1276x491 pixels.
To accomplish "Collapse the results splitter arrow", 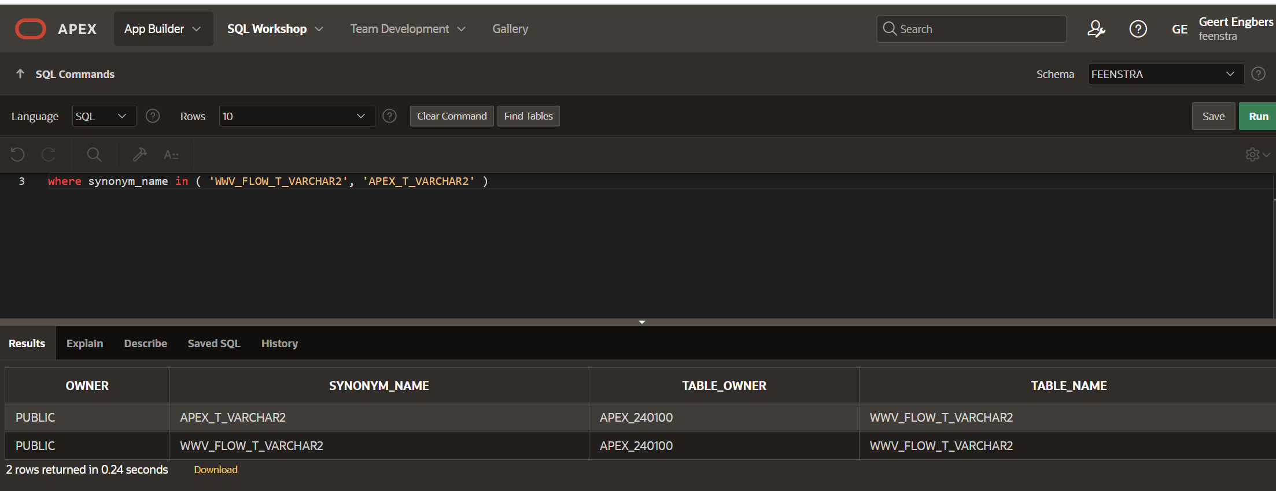I will (642, 322).
